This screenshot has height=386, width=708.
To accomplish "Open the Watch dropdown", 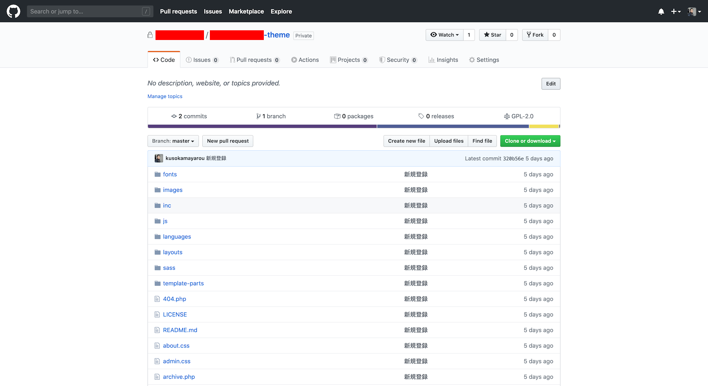I will pyautogui.click(x=444, y=35).
